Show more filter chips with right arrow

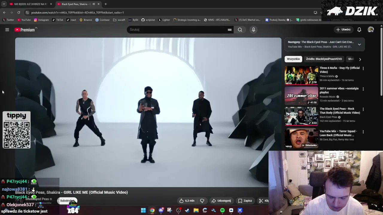click(x=360, y=59)
